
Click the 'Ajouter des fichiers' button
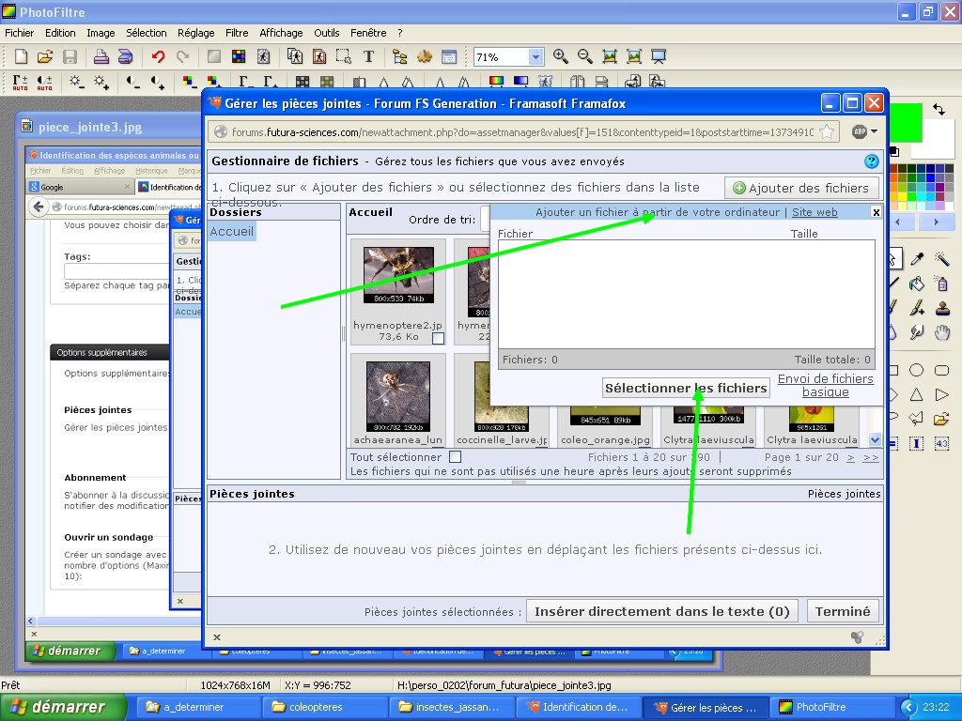click(801, 188)
